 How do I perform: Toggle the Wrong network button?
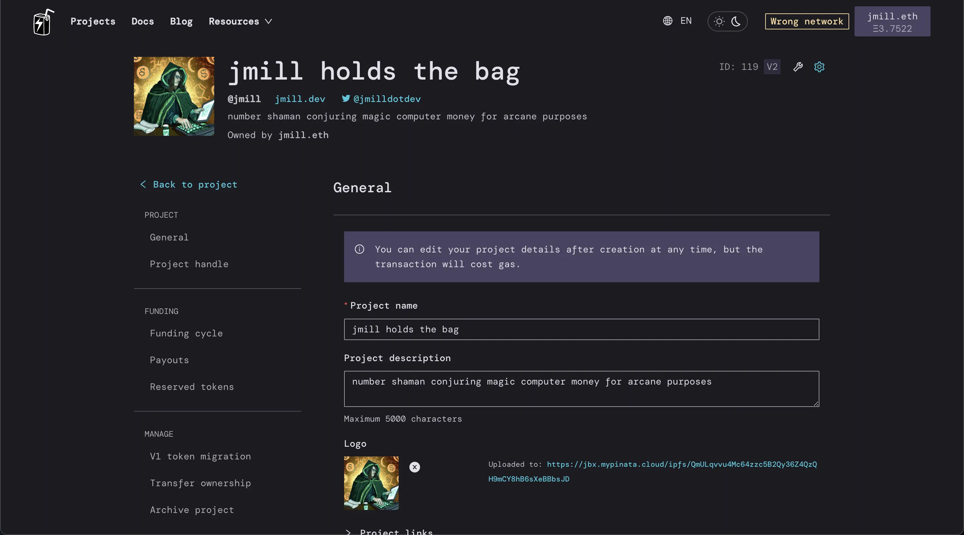click(x=807, y=21)
